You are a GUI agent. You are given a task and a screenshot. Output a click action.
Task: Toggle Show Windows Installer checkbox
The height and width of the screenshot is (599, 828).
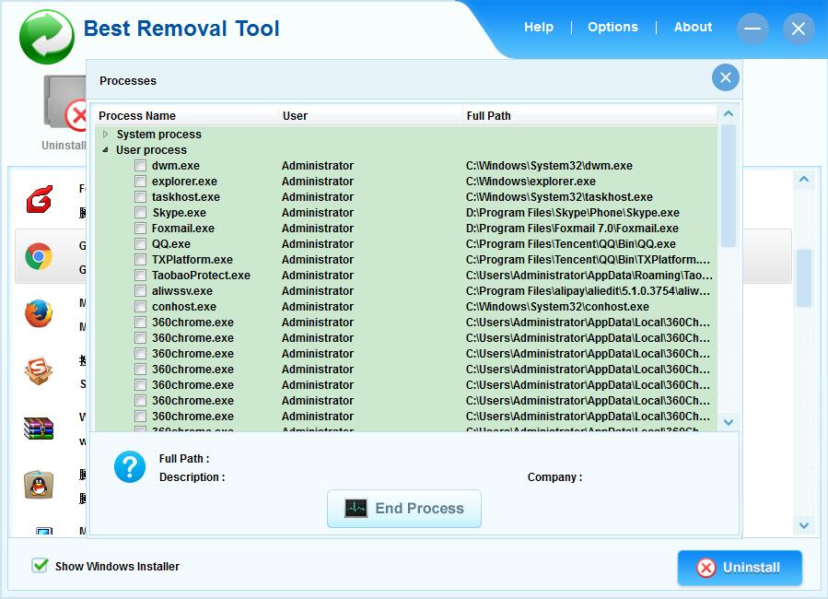[40, 566]
